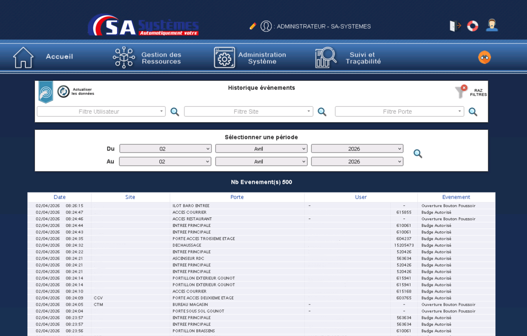Viewport: 527px width, 336px height.
Task: Reset filters with RAZ Filtres icon
Action: tap(462, 92)
